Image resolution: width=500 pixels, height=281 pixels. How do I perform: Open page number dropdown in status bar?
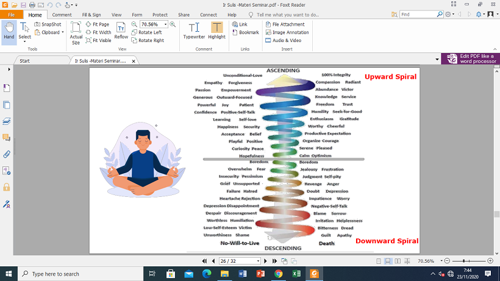coord(258,261)
